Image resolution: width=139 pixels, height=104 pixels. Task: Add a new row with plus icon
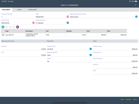click(x=3, y=27)
